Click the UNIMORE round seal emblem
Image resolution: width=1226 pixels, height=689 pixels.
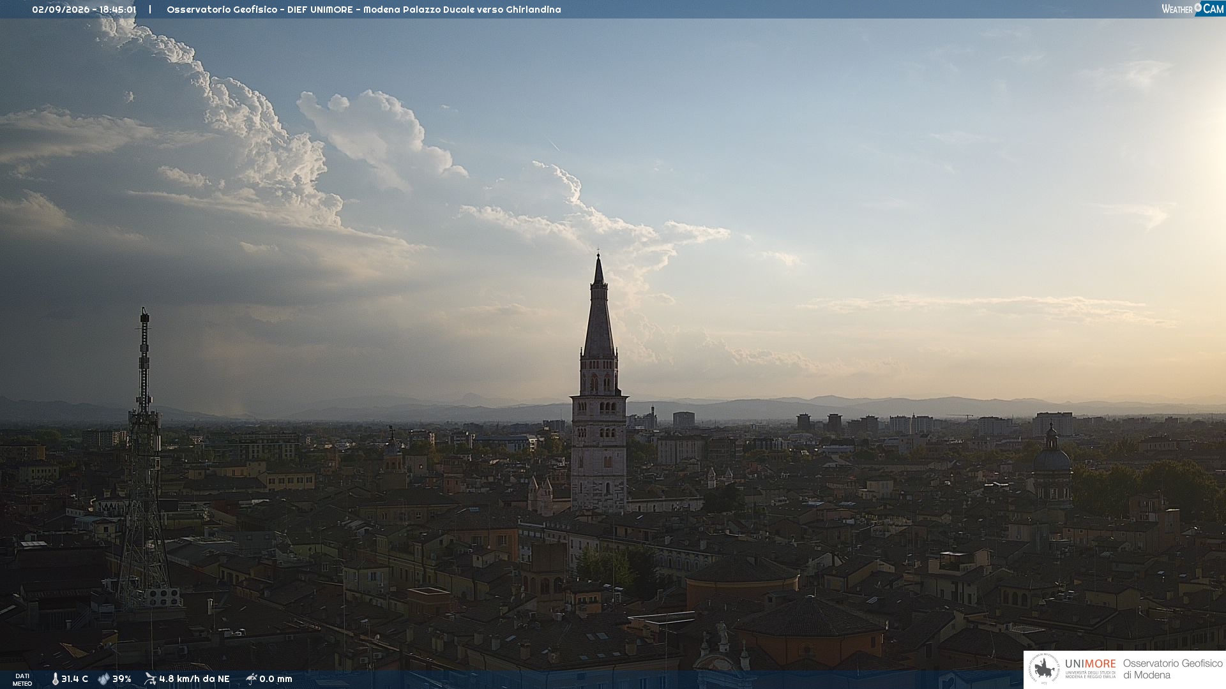click(1044, 669)
